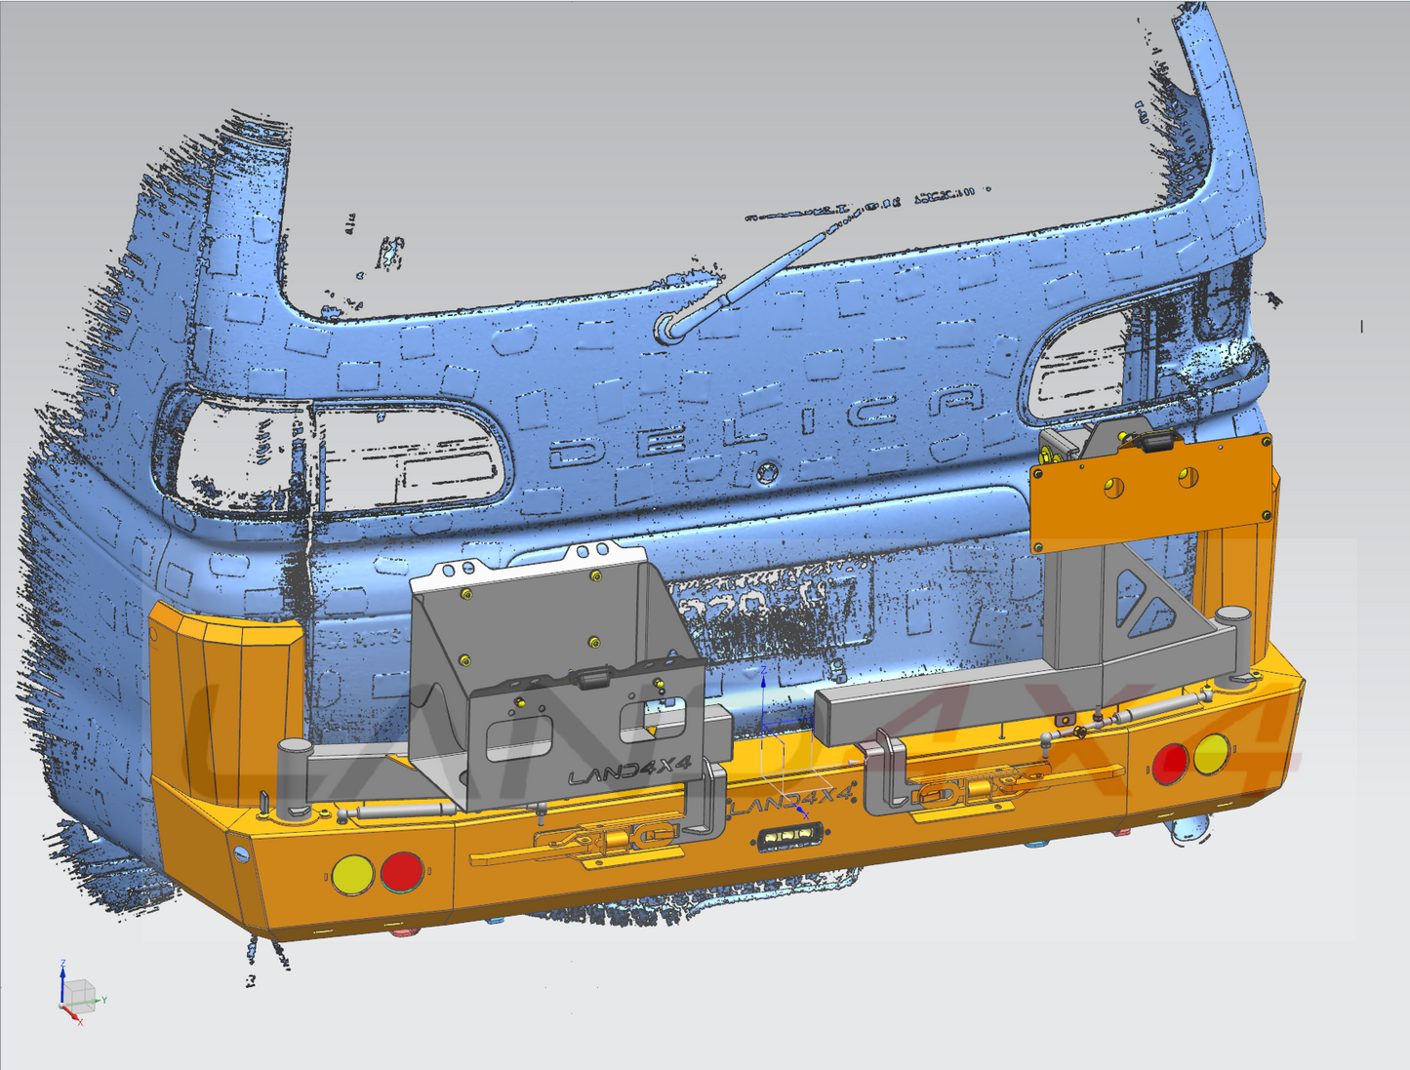1410x1070 pixels.
Task: Select the triangular gusset on spare wheel carrier
Action: pos(1142,602)
